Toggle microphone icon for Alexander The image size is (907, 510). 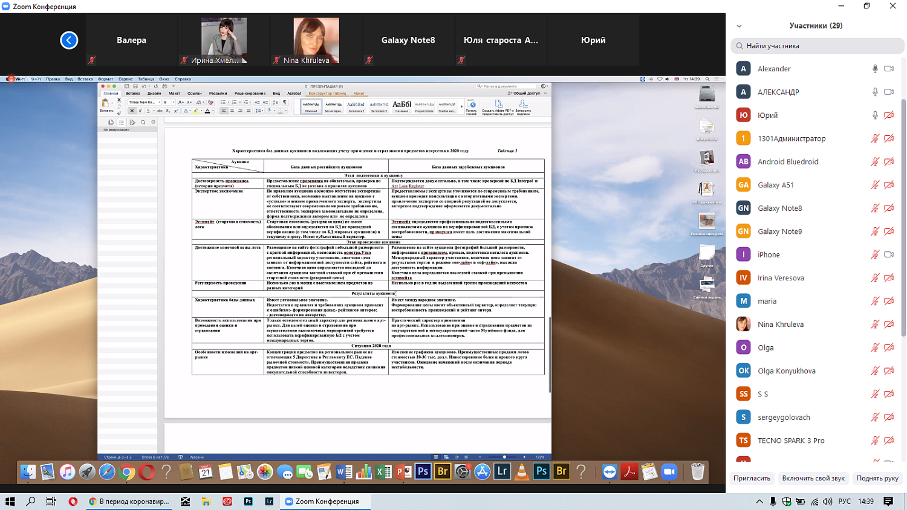tap(875, 69)
